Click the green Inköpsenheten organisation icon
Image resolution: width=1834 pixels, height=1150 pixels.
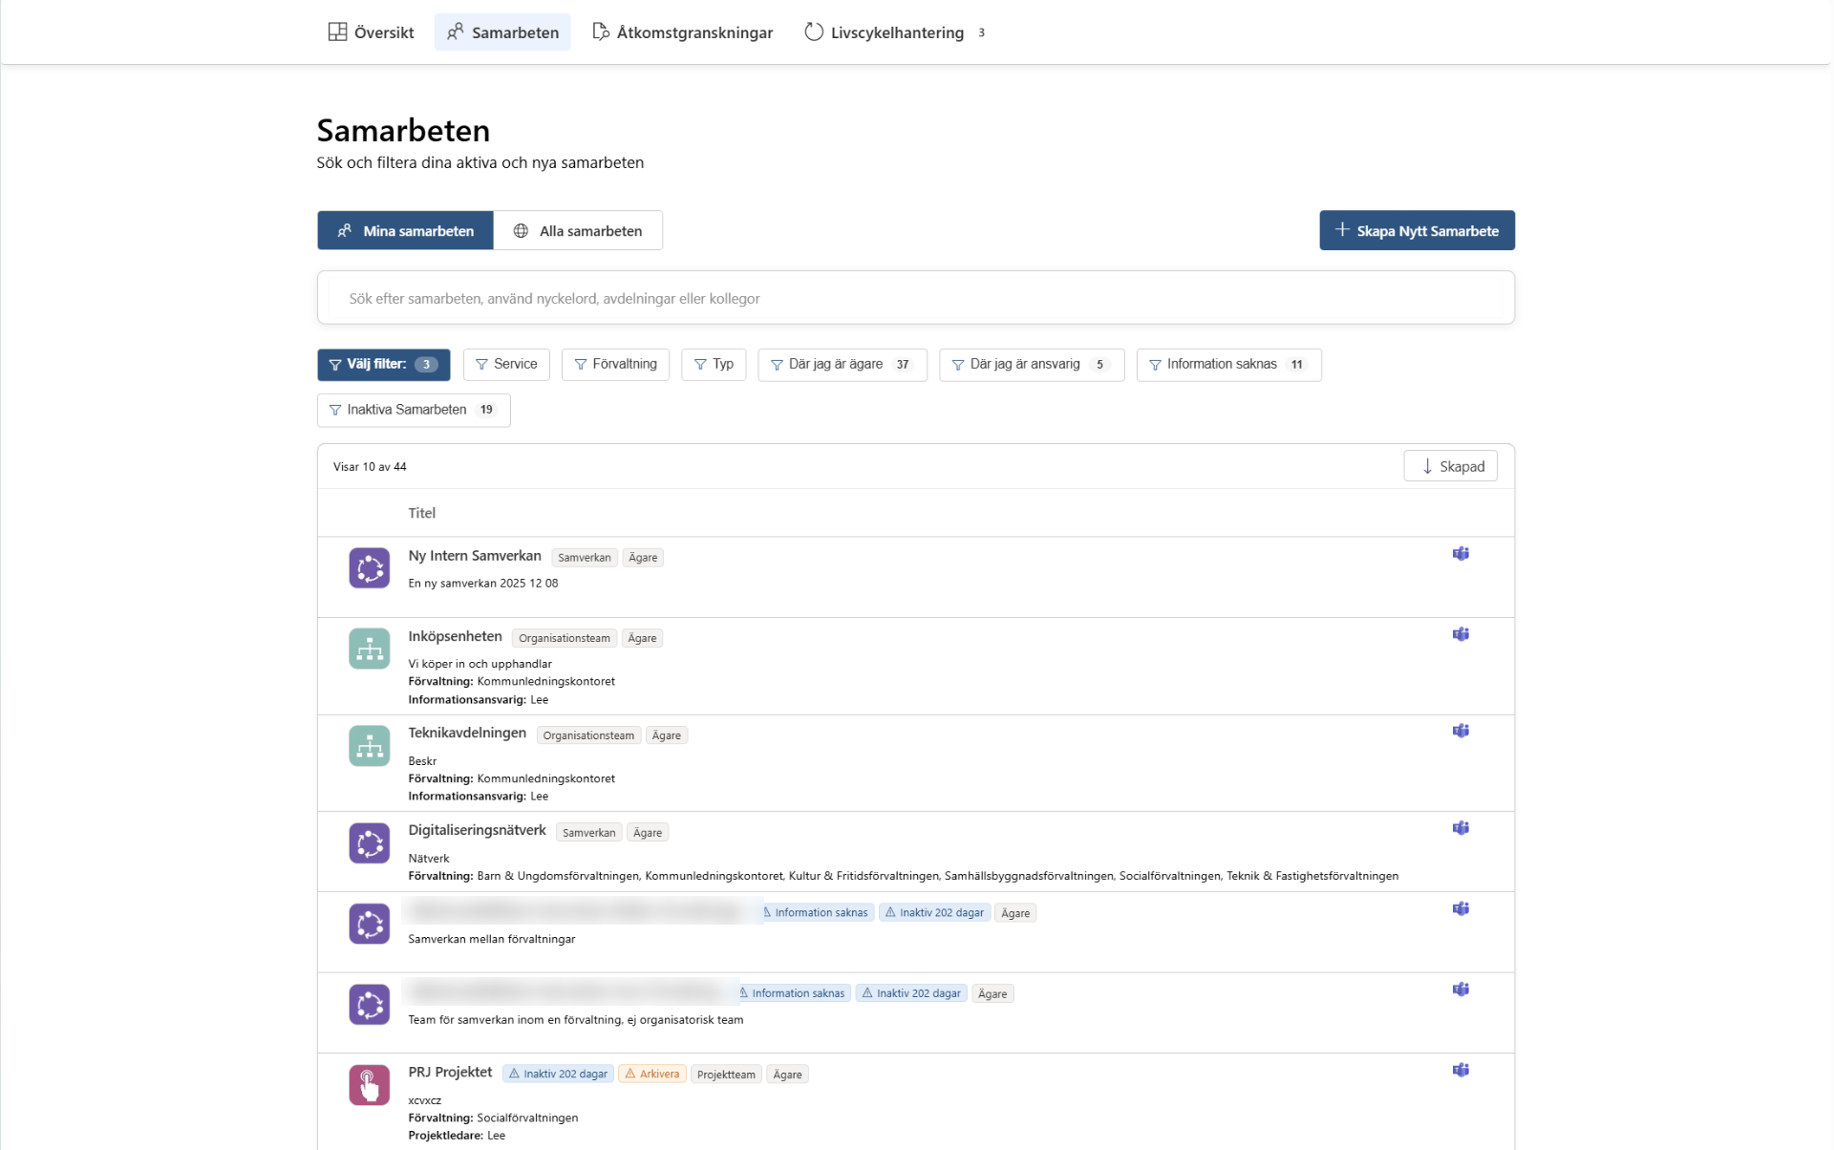point(370,649)
